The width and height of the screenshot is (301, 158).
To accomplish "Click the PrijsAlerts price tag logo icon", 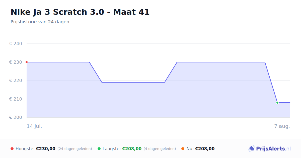I will coord(252,149).
